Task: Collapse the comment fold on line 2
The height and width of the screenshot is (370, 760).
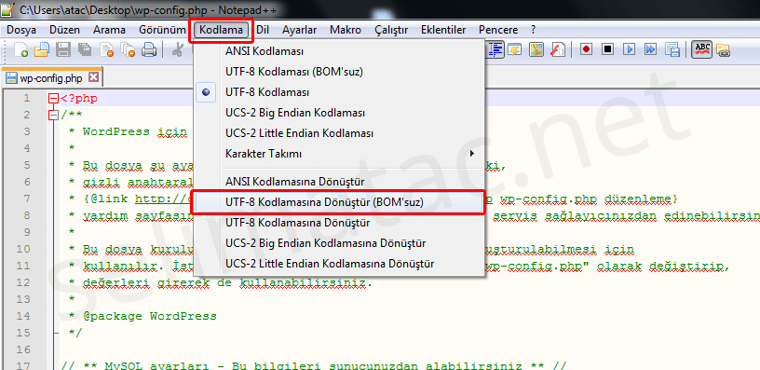Action: (x=54, y=115)
